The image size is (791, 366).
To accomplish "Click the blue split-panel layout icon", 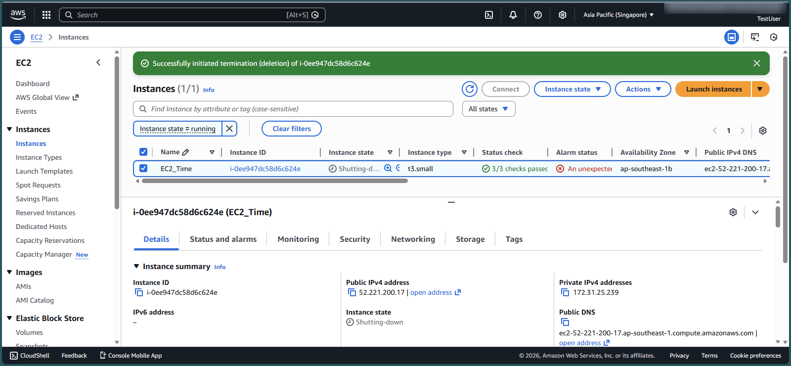I will 732,37.
